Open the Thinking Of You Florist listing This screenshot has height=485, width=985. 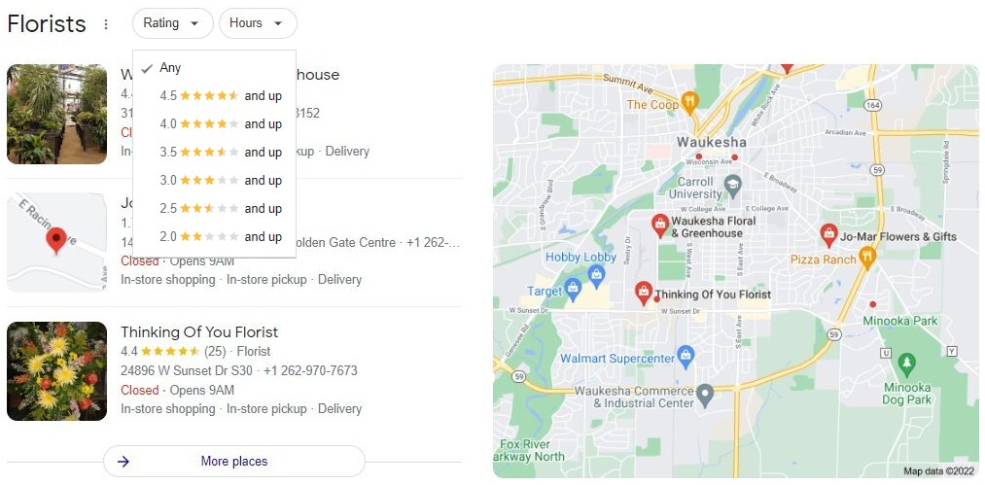199,331
